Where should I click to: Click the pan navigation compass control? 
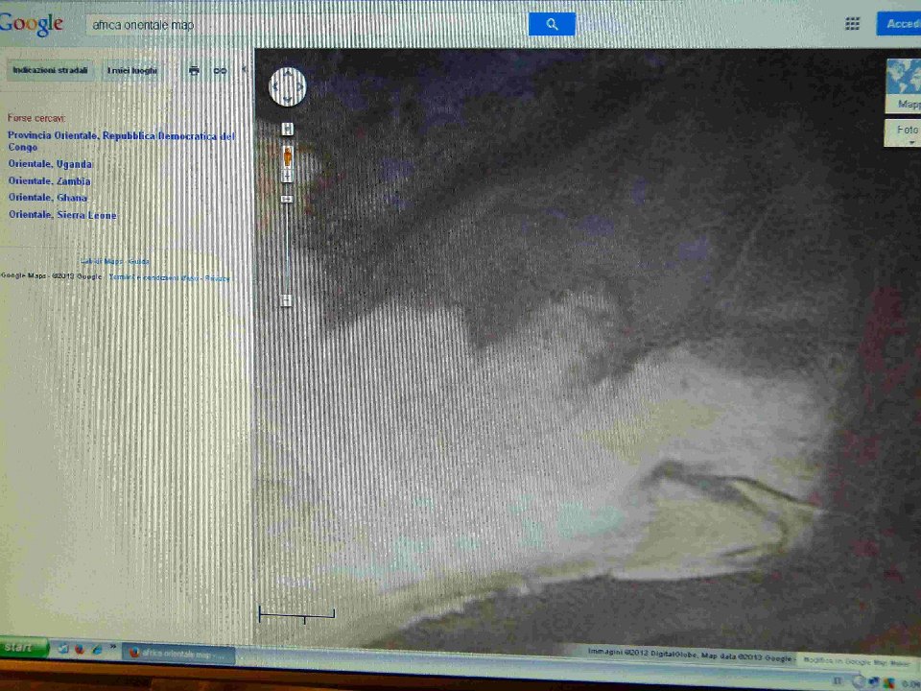288,86
